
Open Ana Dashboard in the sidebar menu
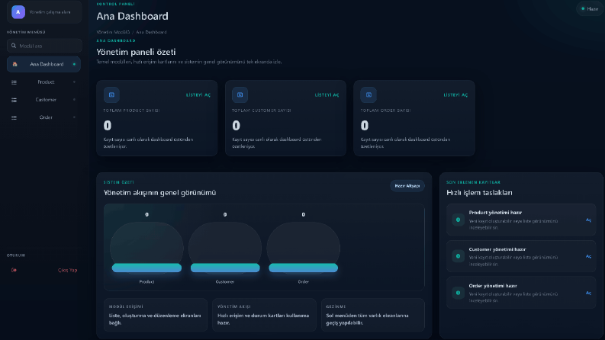[x=43, y=64]
